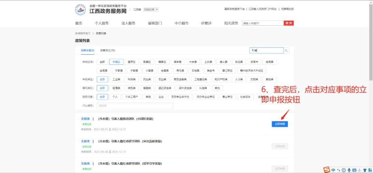Select the 南康区 region filter
Screen dimensions: 373x173
pyautogui.click(x=147, y=62)
